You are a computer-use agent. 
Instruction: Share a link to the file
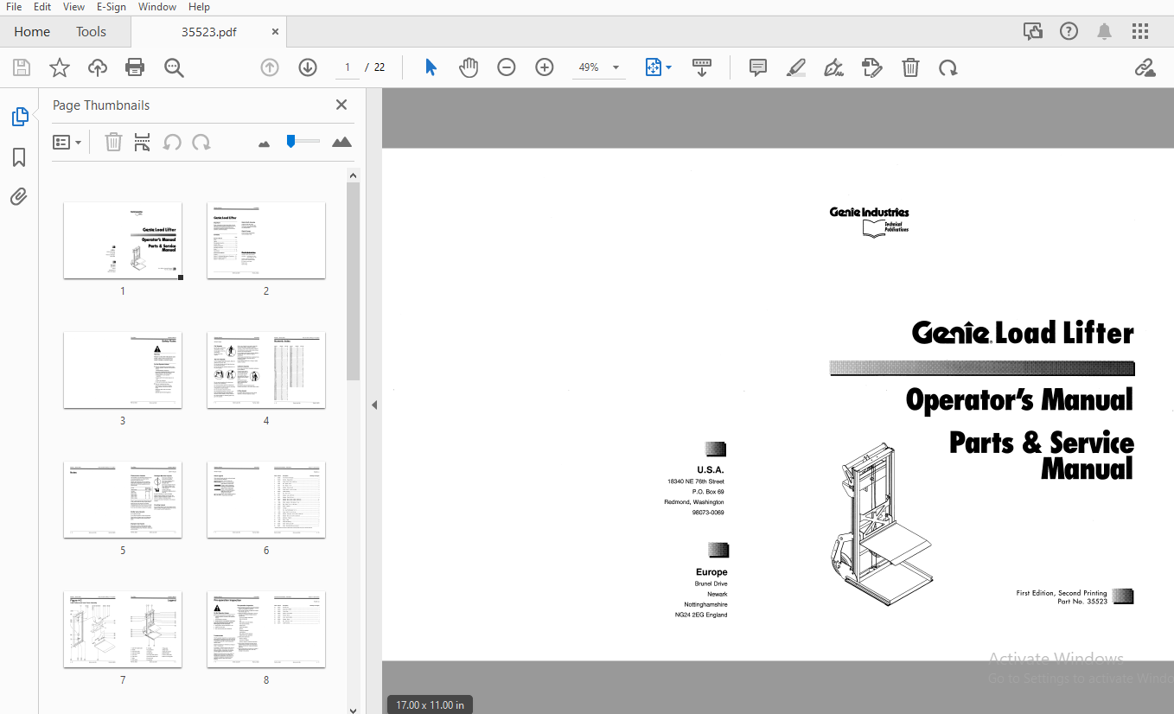tap(1145, 67)
